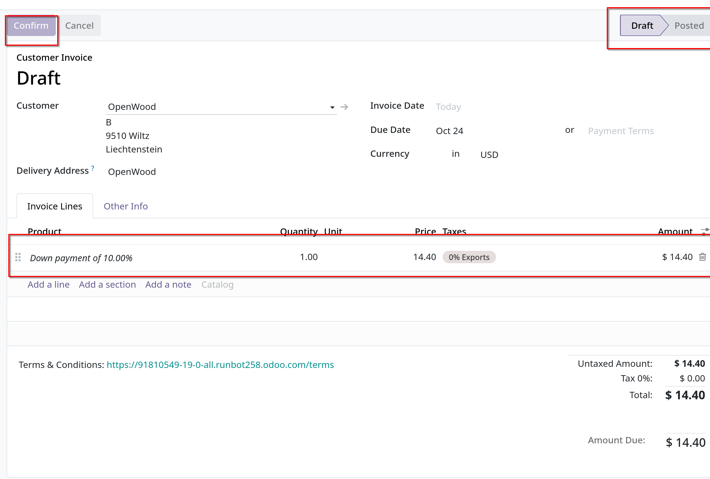Edit Delivery Address OpenWood field
The height and width of the screenshot is (479, 710).
[132, 172]
